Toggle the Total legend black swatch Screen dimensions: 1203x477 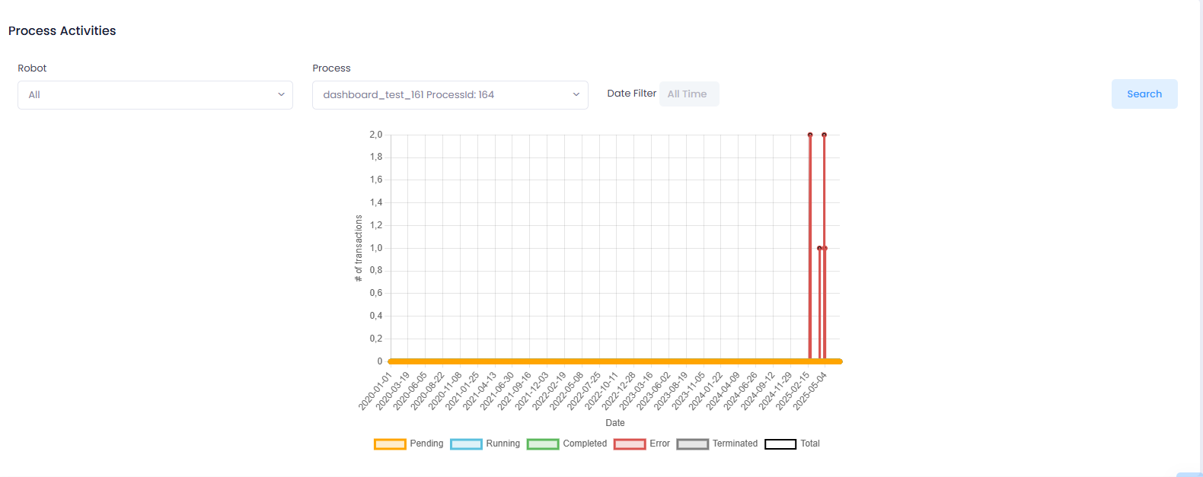(780, 444)
